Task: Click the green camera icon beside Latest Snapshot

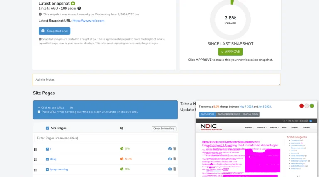Action: coord(73,3)
